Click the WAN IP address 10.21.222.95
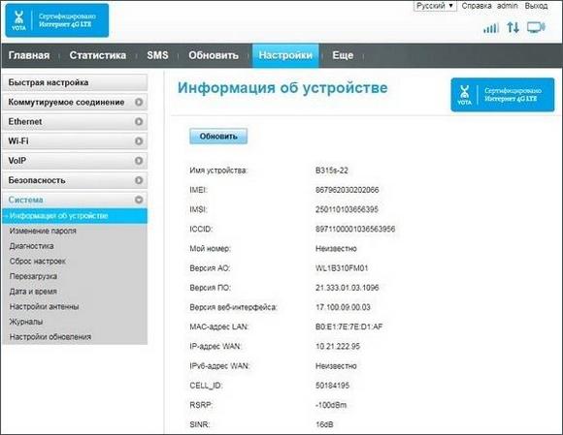This screenshot has height=435, width=563. coord(338,347)
